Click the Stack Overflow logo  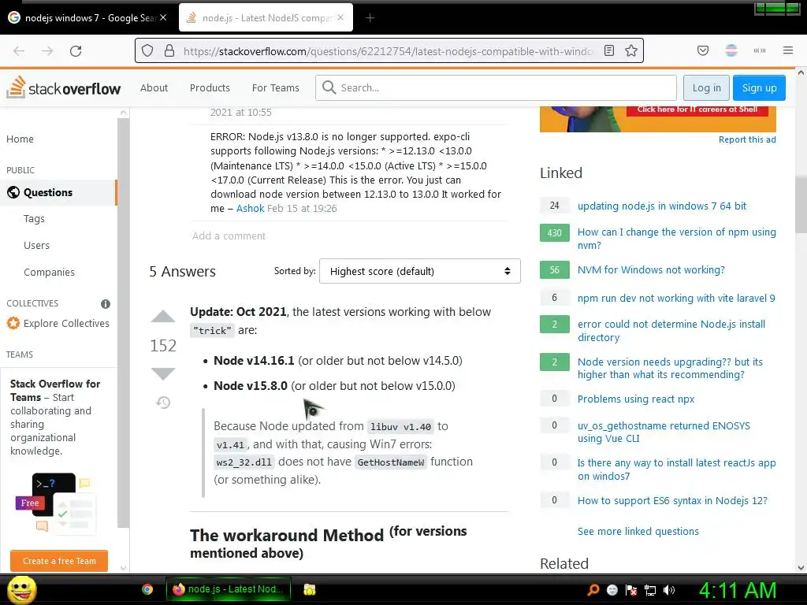63,87
